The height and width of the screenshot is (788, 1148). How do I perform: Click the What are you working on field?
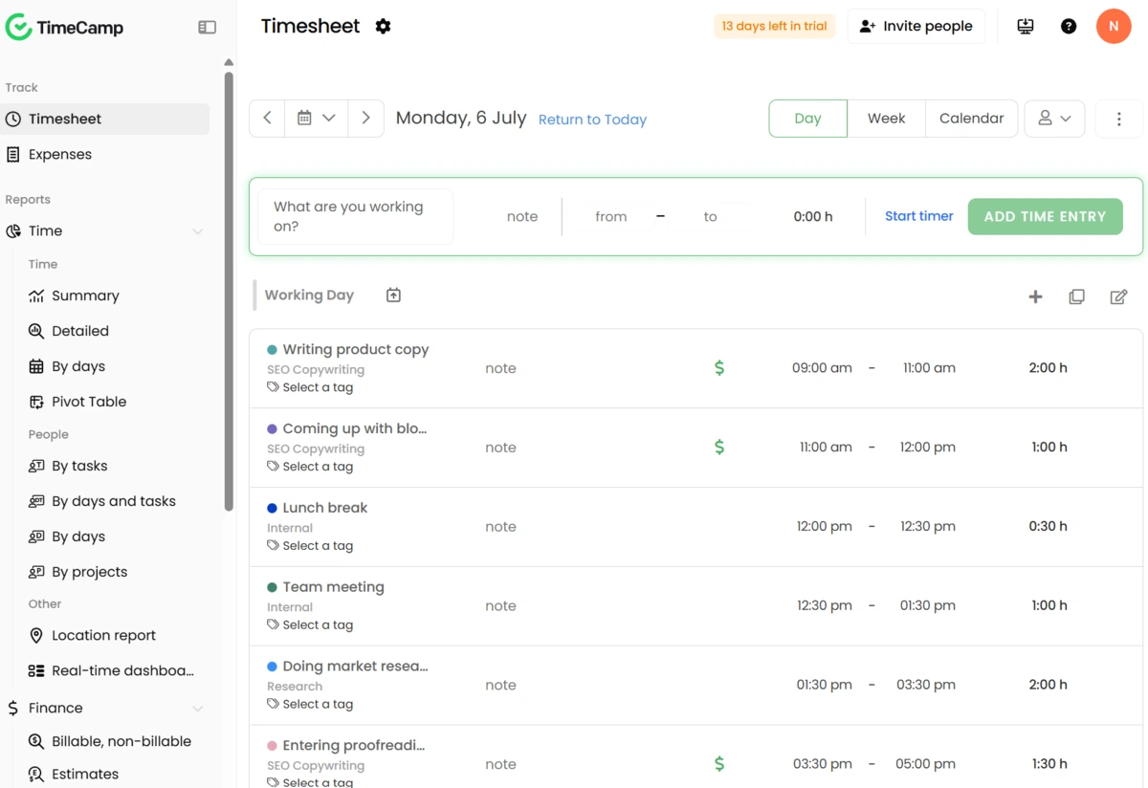click(x=356, y=217)
